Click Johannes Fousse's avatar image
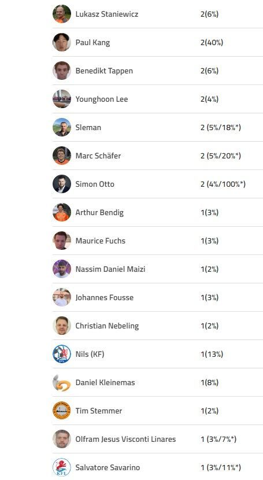The height and width of the screenshot is (480, 263). [62, 297]
